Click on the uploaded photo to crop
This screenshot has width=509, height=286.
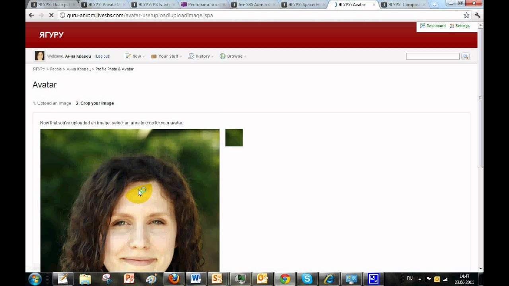click(130, 200)
